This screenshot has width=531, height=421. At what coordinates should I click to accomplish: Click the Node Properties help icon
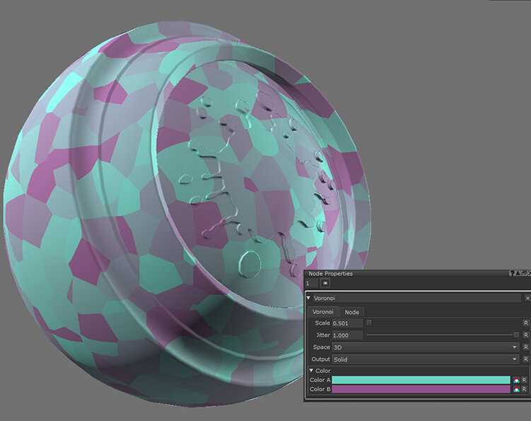click(x=513, y=273)
